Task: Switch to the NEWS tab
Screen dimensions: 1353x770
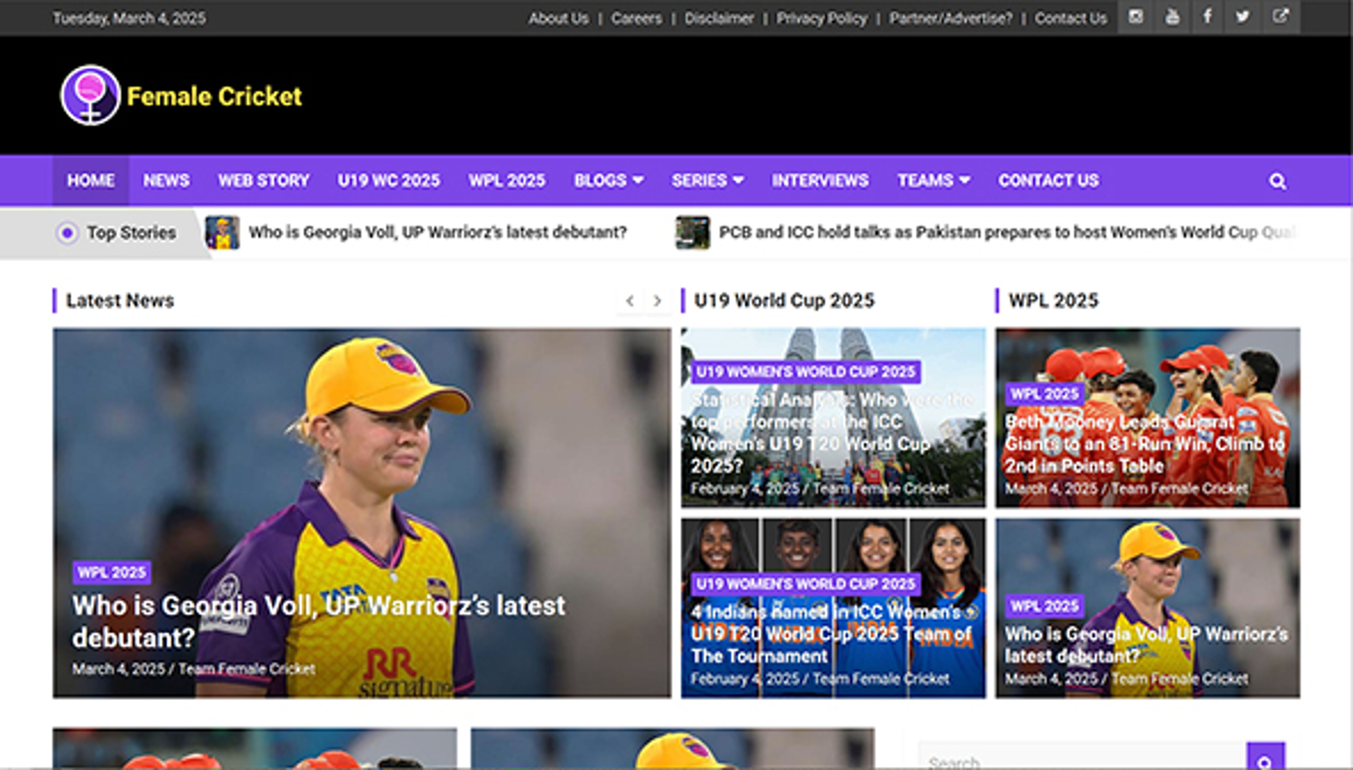Action: (x=166, y=180)
